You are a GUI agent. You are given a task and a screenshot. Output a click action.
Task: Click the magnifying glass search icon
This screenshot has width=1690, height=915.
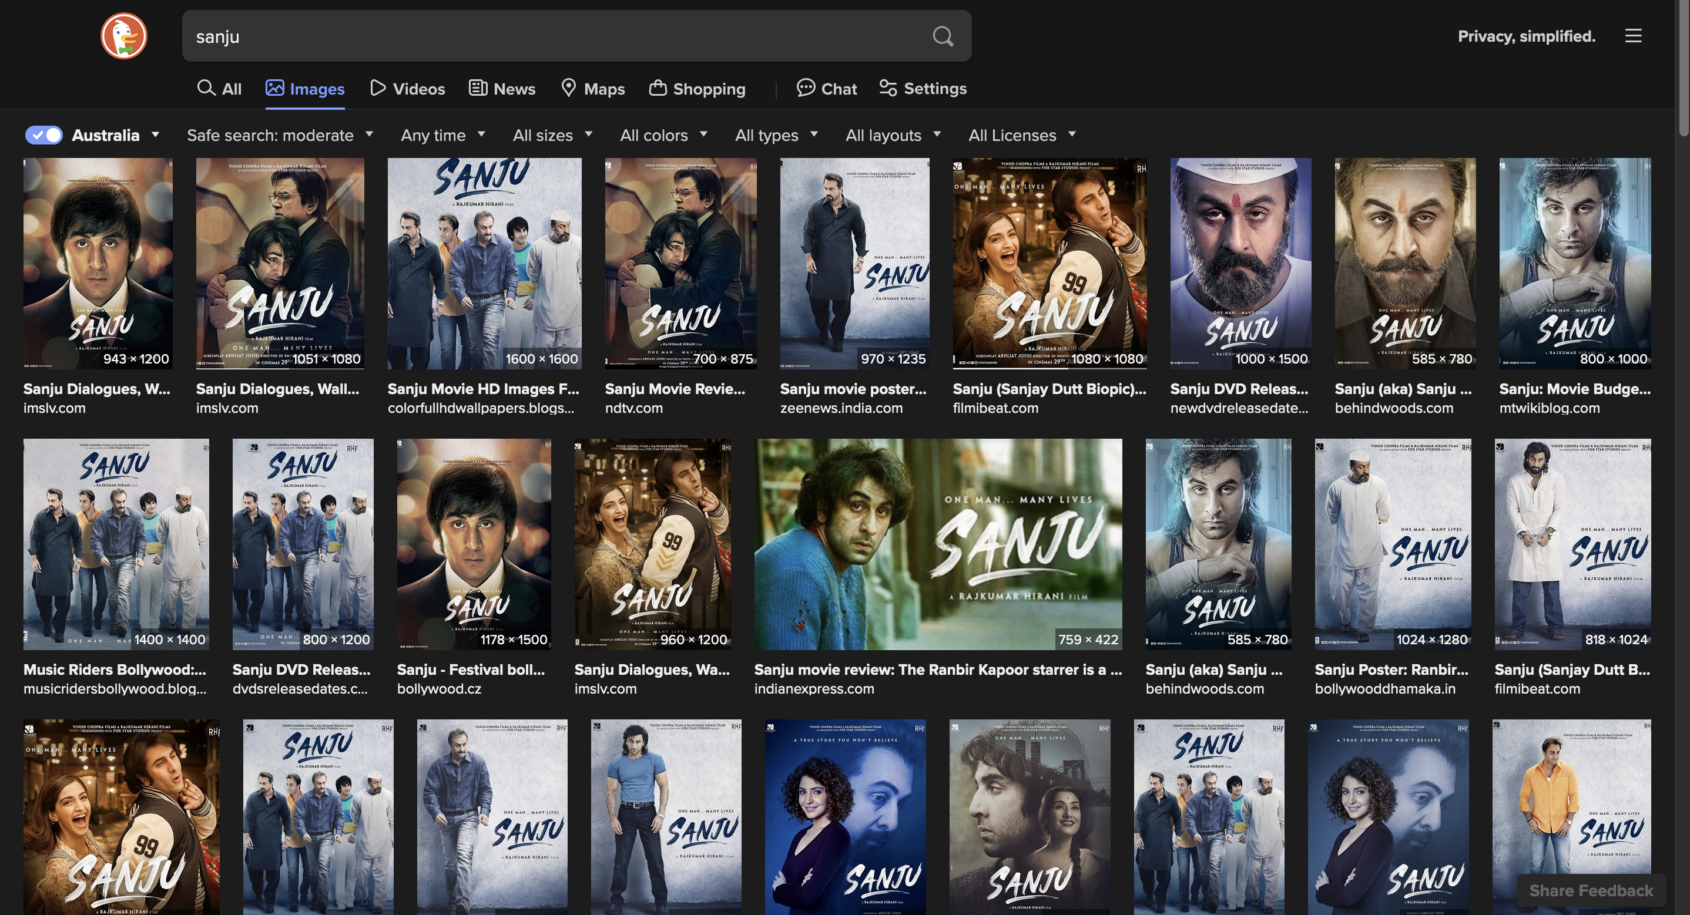(x=943, y=36)
